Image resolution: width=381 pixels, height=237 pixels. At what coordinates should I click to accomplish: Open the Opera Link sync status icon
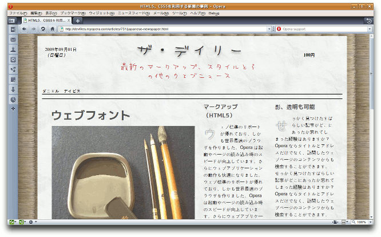[11, 222]
